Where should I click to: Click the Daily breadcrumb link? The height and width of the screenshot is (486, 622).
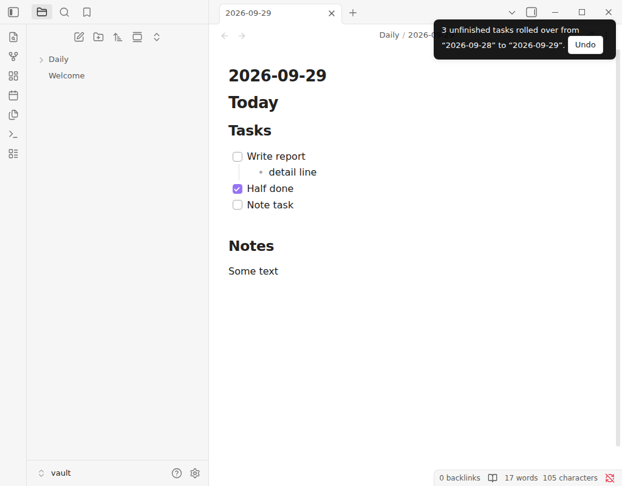click(x=389, y=35)
